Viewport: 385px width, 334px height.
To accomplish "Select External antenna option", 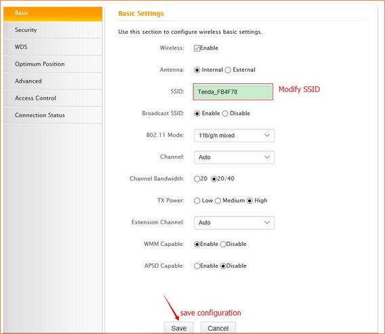I will coord(228,70).
